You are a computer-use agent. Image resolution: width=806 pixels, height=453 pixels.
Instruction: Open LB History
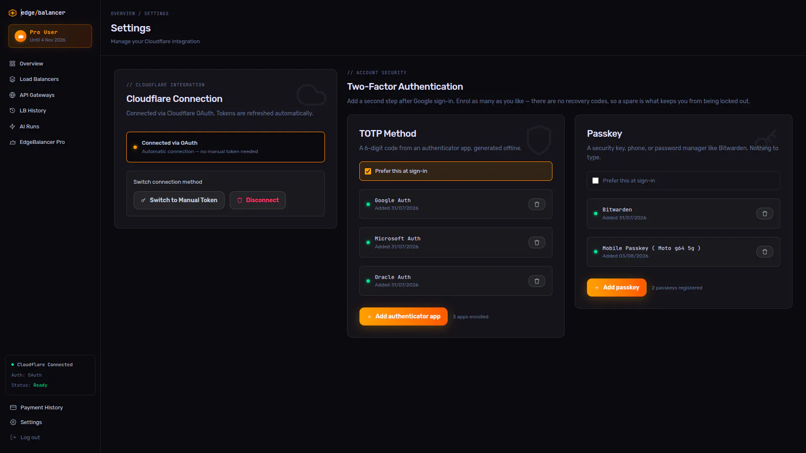click(33, 111)
